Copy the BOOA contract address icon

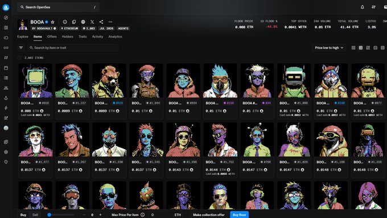click(x=74, y=22)
